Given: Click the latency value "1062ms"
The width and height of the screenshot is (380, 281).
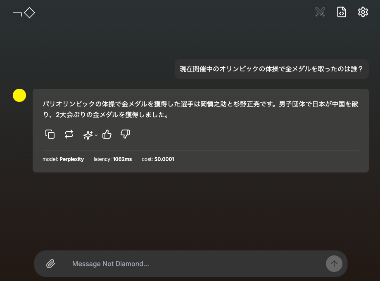Looking at the screenshot, I should coord(122,159).
